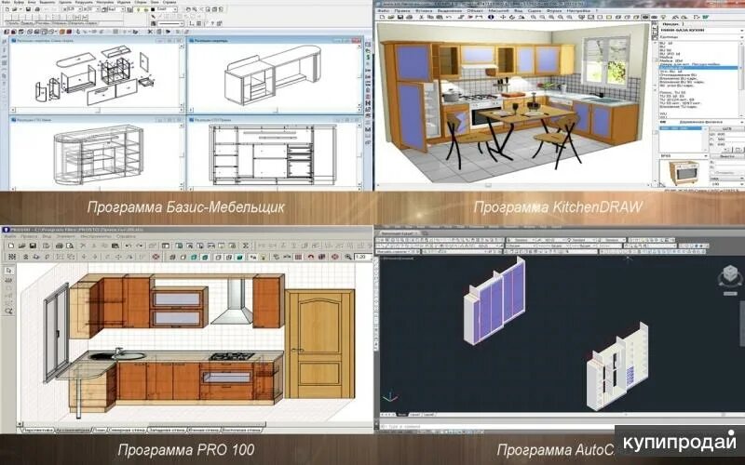Viewport: 745px width, 465px height.
Task: Switch to Северная стена tab in PRO100
Action: point(127,430)
